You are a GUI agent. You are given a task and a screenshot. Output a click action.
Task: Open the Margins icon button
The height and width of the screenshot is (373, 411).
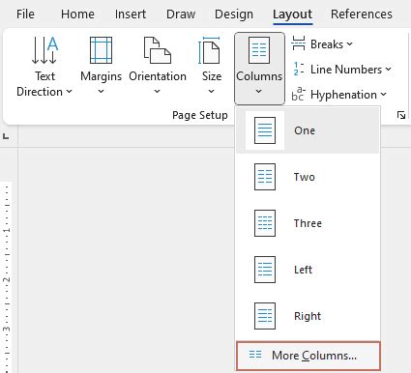tap(101, 50)
